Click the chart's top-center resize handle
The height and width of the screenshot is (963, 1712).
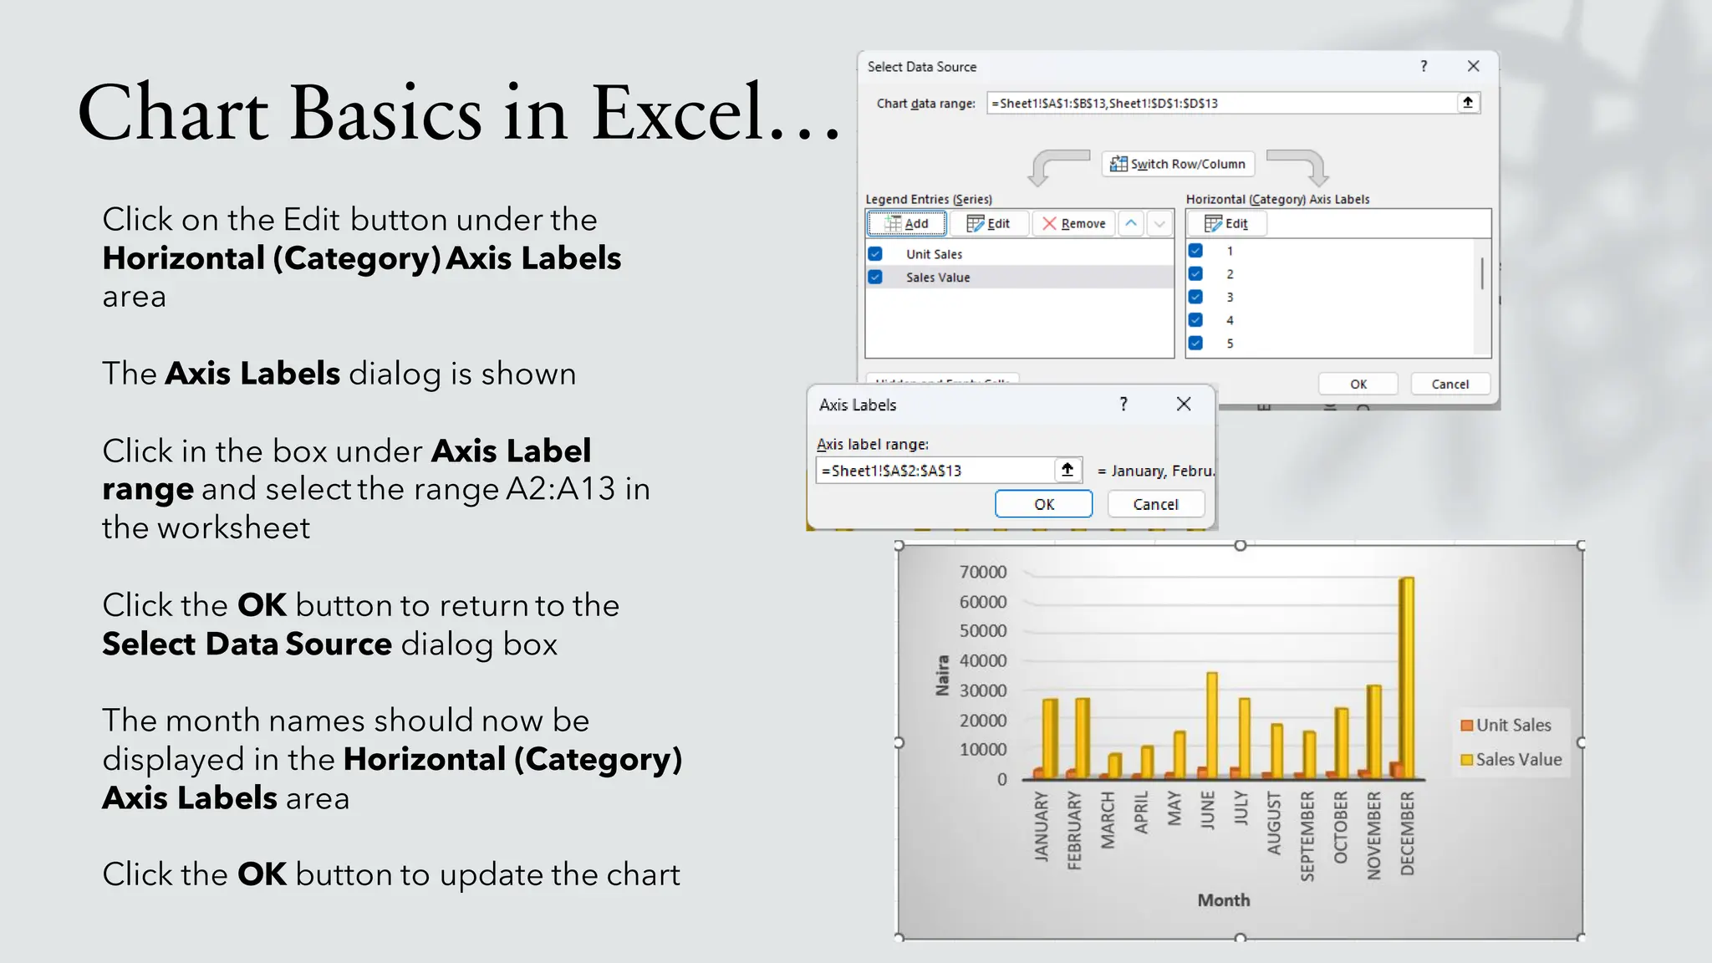pos(1241,545)
